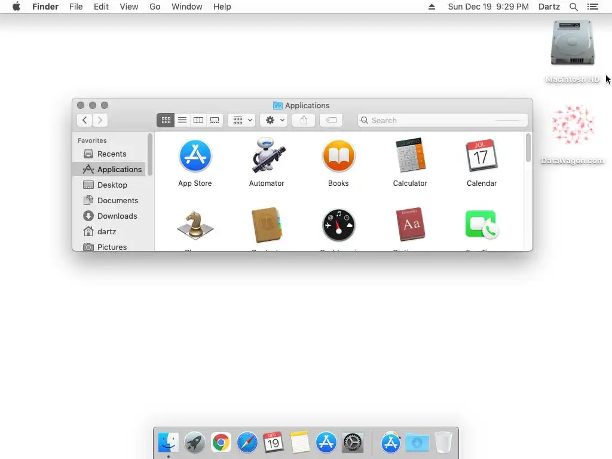
Task: Select Documents in the sidebar
Action: tap(109, 201)
